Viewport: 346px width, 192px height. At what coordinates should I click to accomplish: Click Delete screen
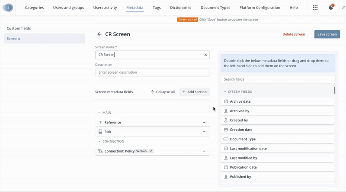point(294,34)
